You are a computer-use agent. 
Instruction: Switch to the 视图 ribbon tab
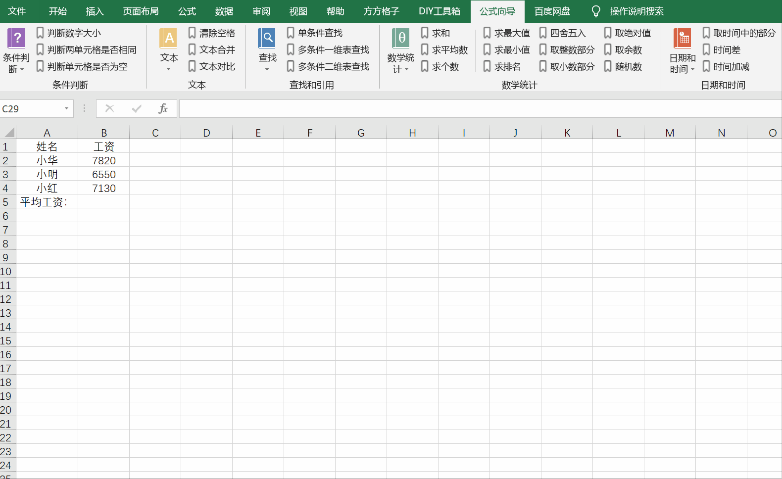(x=298, y=11)
